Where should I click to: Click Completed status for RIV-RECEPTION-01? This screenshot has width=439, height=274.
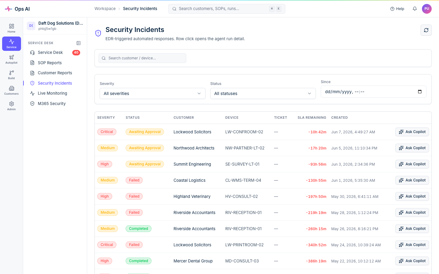(x=138, y=229)
